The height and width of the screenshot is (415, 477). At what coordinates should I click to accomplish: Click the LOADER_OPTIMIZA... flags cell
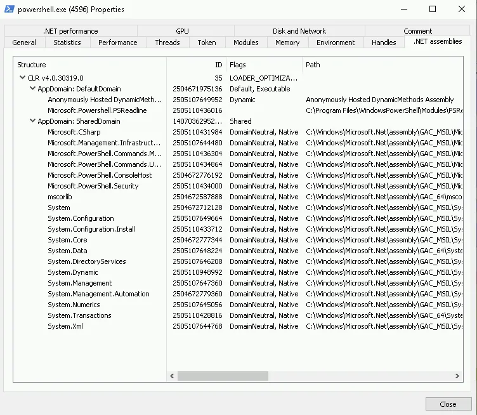tap(263, 78)
